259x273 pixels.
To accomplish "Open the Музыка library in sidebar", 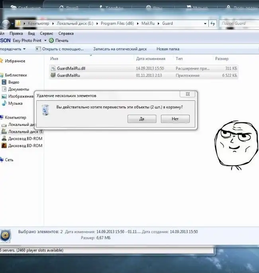I will point(15,104).
